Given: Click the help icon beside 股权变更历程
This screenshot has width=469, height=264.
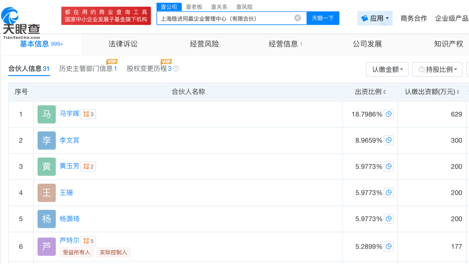Looking at the screenshot, I should (175, 69).
